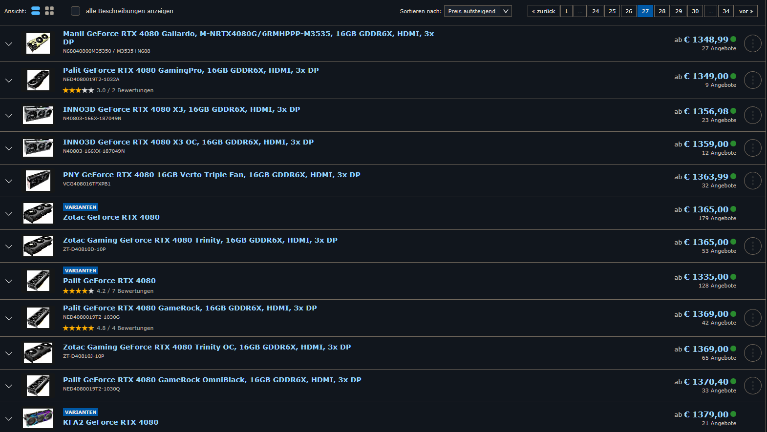Screen dimensions: 767x432
Task: Expand the Manli Gallardo row details
Action: point(9,43)
